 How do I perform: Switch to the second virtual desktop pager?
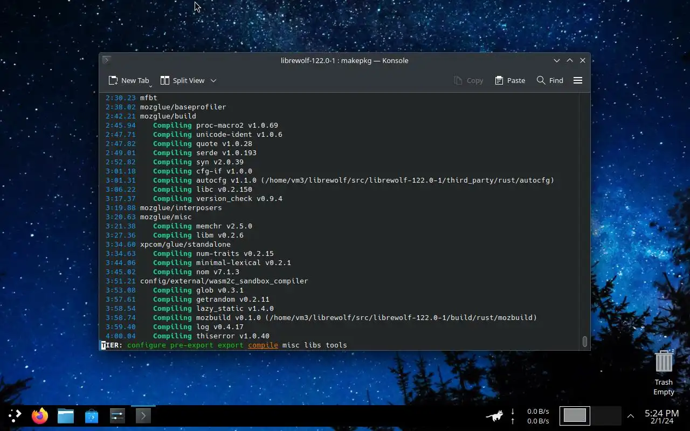tap(606, 415)
